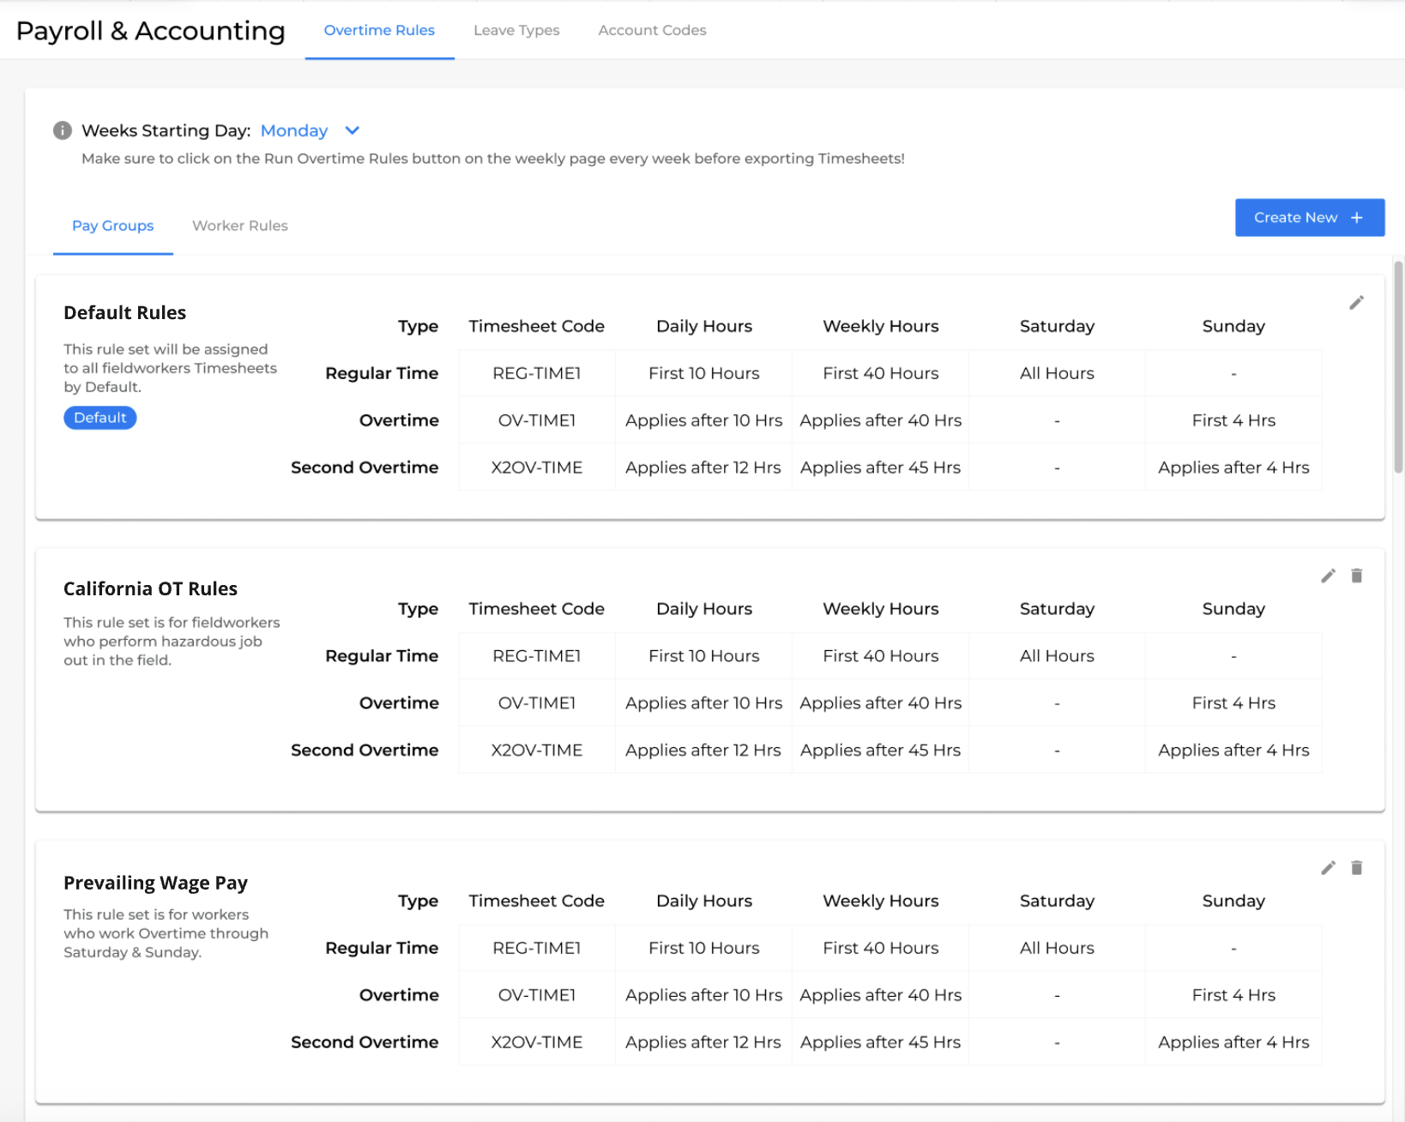Click All Hours Saturday cell in Default Rules
Image resolution: width=1405 pixels, height=1122 pixels.
coord(1057,373)
